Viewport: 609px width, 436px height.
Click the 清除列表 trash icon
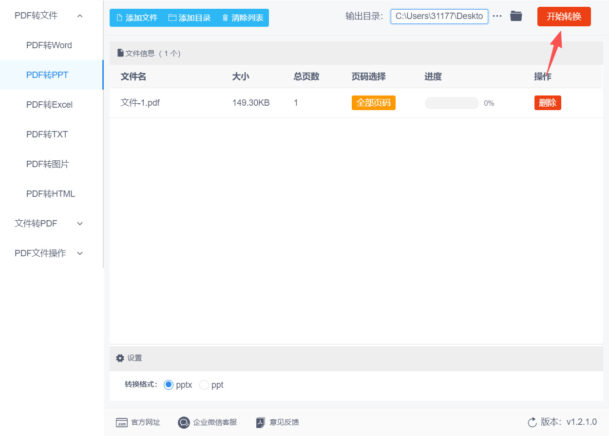(x=225, y=18)
